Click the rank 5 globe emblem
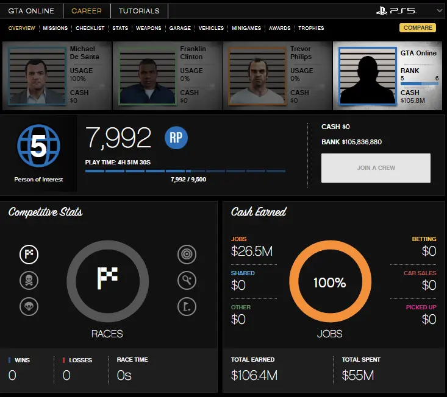The image size is (447, 397). [38, 149]
